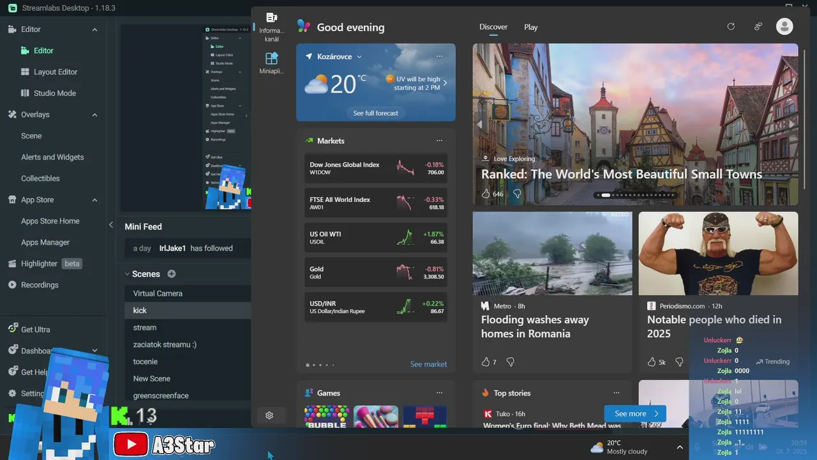
Task: Click the Layout Editor sidebar icon
Action: click(x=25, y=72)
